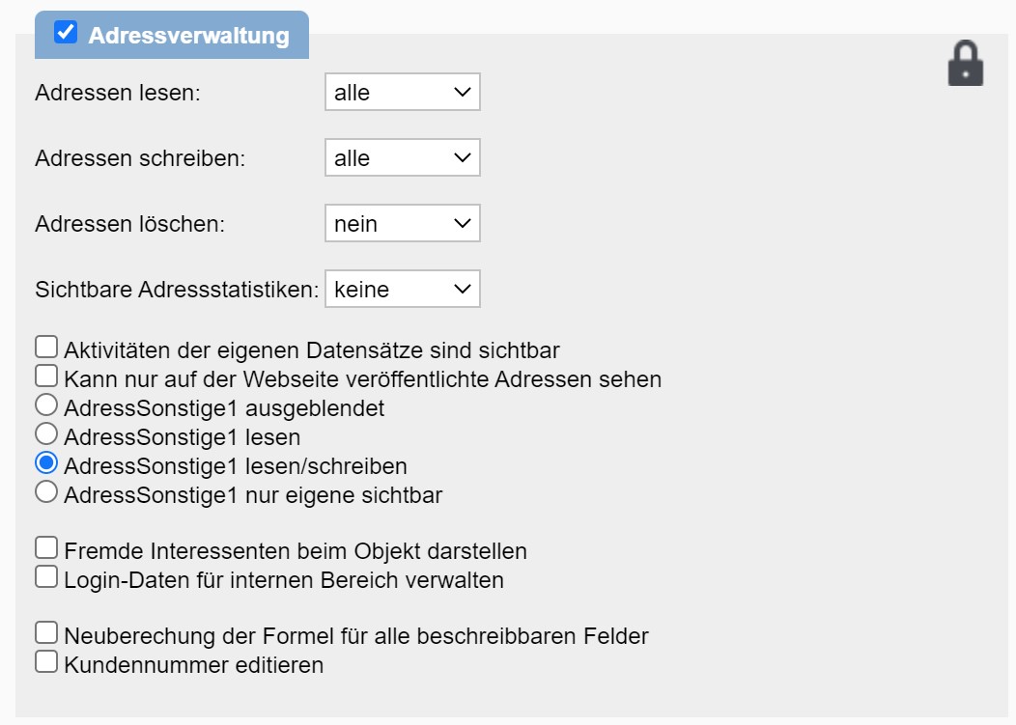Select AdressSonstige1 ausgeblendet radio button

46,404
